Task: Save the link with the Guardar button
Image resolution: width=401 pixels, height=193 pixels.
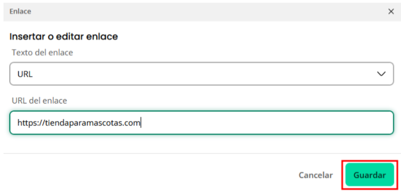Action: (x=369, y=175)
